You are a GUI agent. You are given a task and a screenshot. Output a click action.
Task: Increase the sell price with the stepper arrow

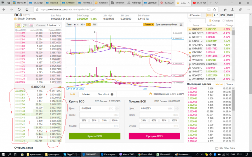pos(177,107)
